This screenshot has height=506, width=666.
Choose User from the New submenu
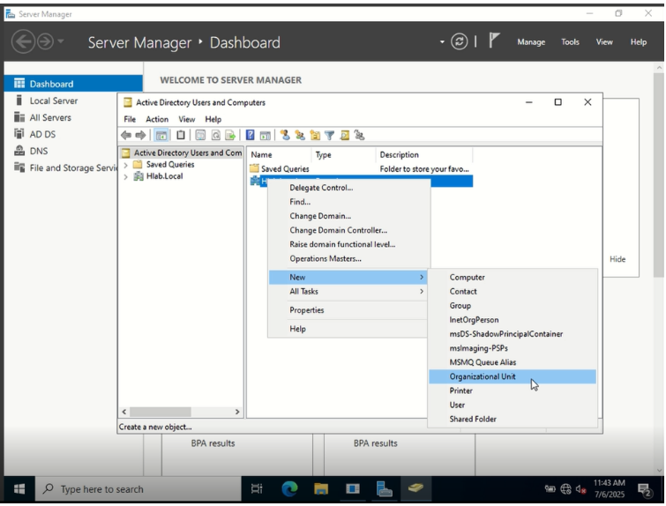tap(513, 405)
